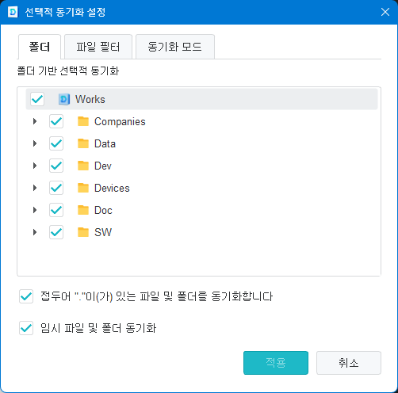This screenshot has height=393, width=398.
Task: Click the Dev folder icon
Action: 83,166
